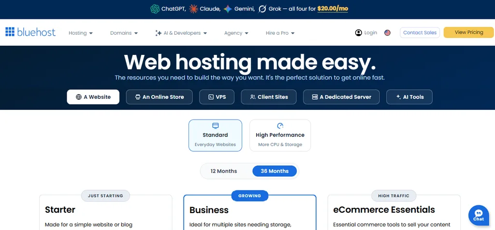Open the US flag region selector

387,33
